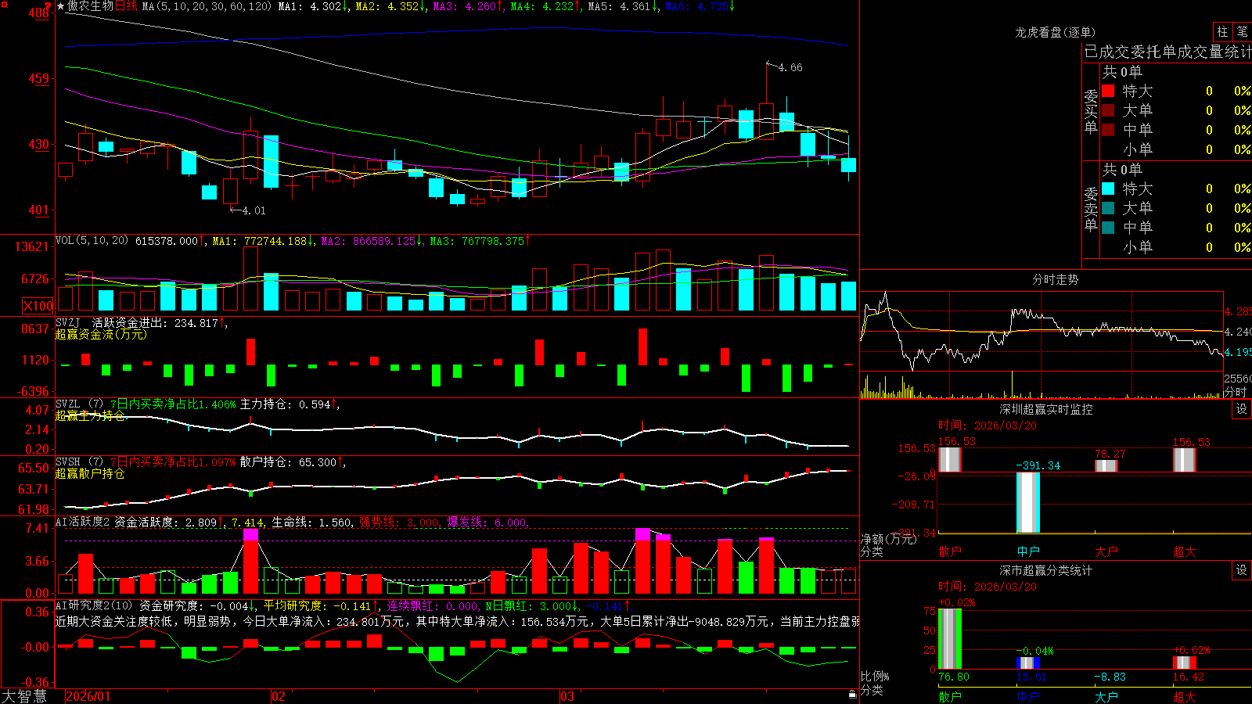Image resolution: width=1252 pixels, height=704 pixels.
Task: Click the blue 中户 15.61 ratio bar
Action: (1028, 663)
